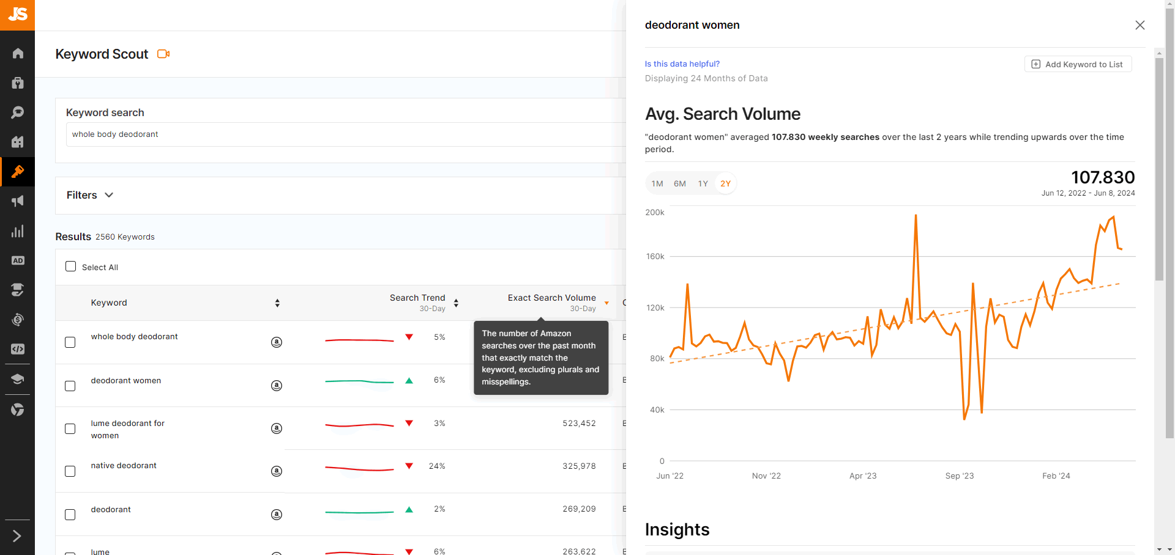Screen dimensions: 1175x555
Task: Check the native deodorant row checkbox
Action: click(70, 471)
